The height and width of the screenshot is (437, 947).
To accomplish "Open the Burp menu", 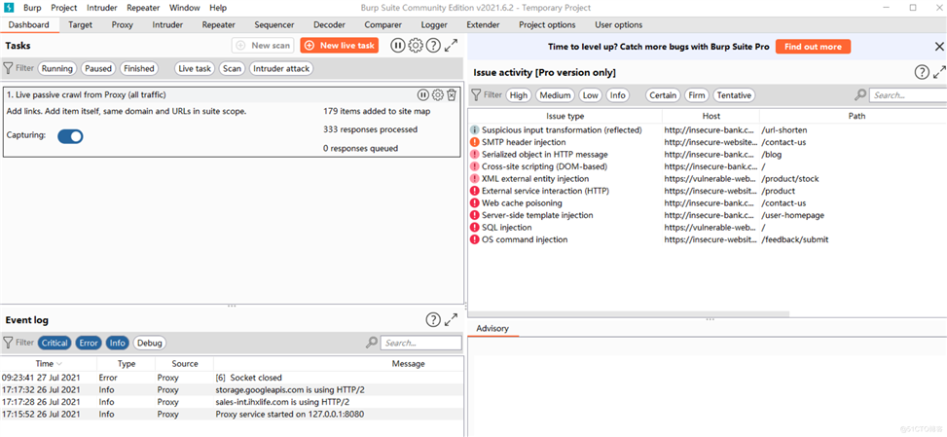I will [x=32, y=8].
